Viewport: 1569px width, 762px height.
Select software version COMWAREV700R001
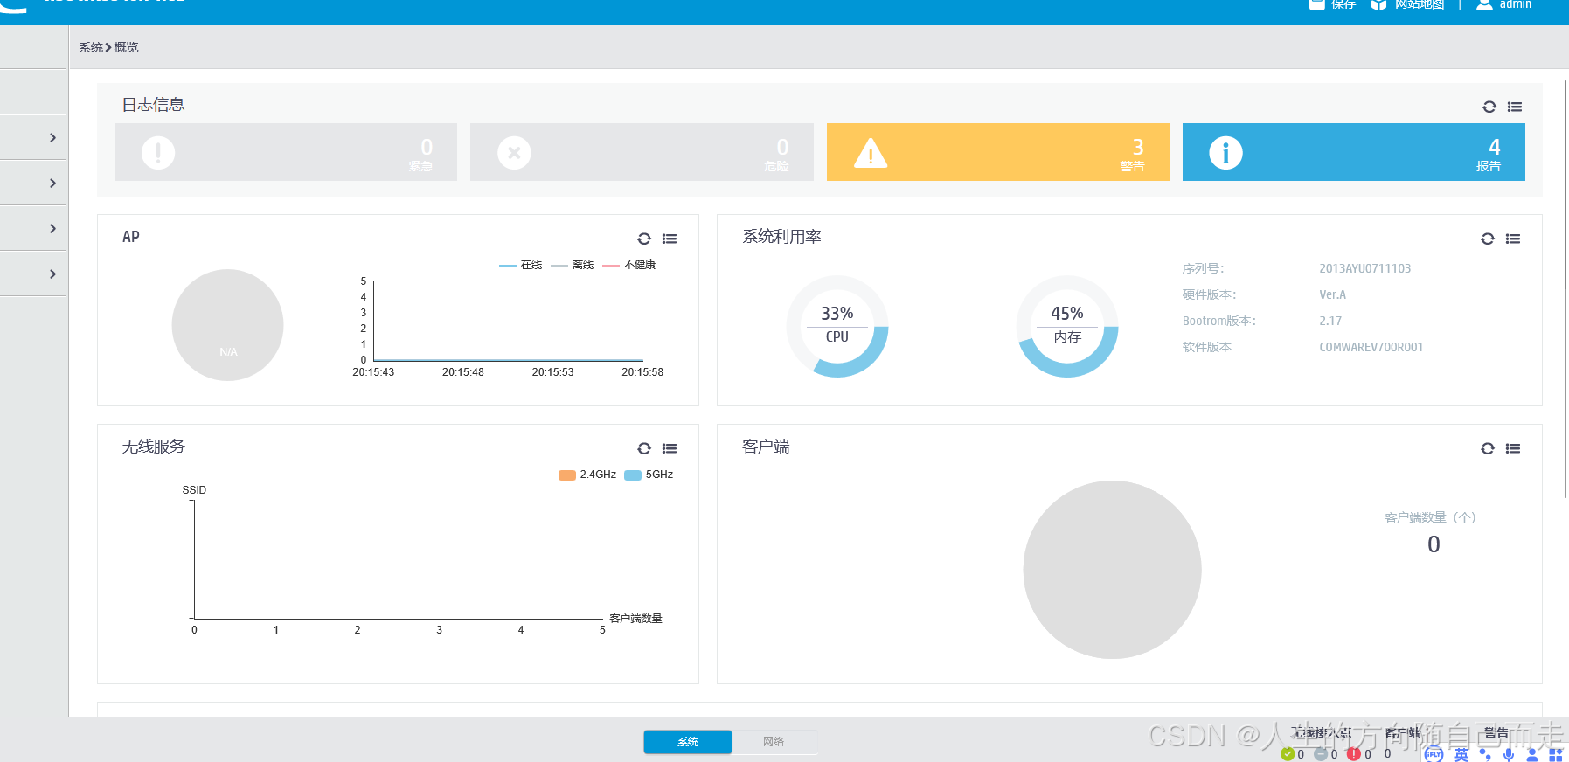tap(1371, 347)
